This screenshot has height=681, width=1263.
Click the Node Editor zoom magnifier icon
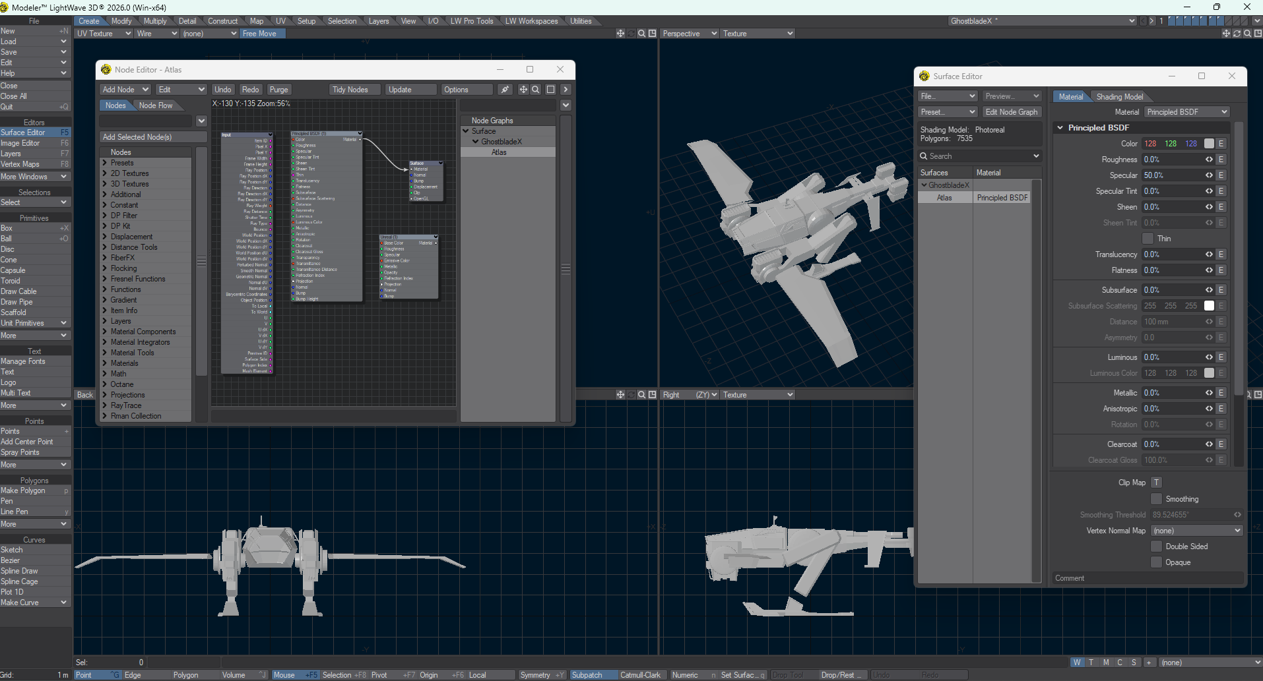536,90
